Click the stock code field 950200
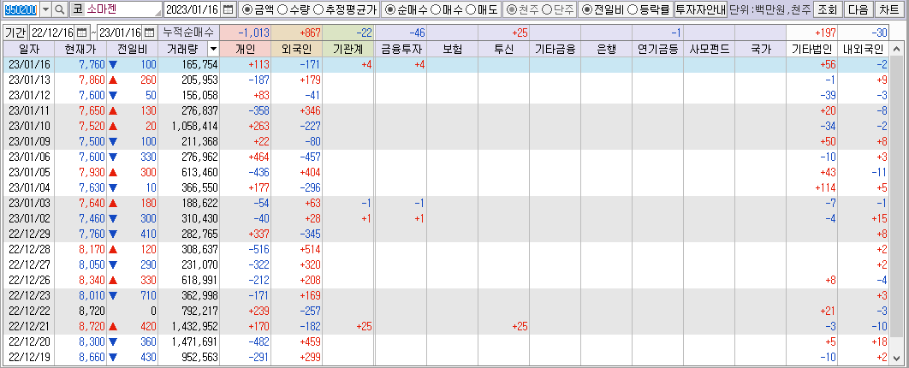Screen dimensions: 909x368 22,9
